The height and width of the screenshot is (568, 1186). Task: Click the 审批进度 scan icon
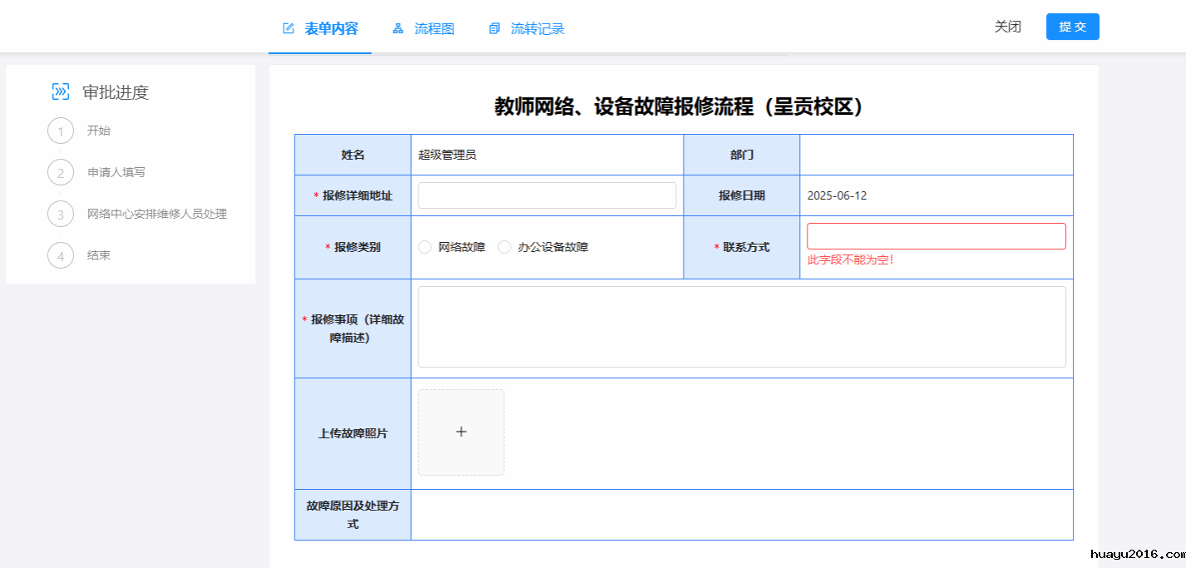[x=61, y=91]
